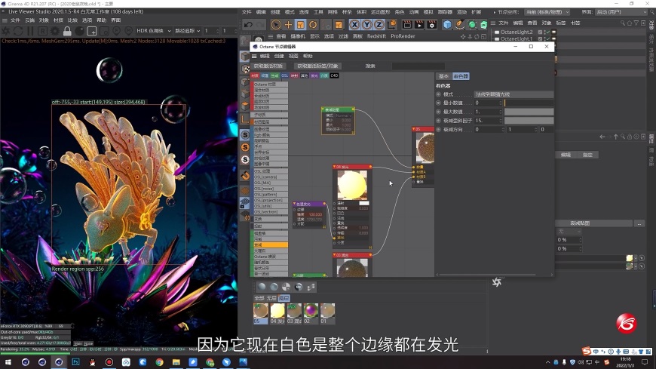
Task: Toggle the 最小数值 parameter radio dot
Action: point(439,103)
